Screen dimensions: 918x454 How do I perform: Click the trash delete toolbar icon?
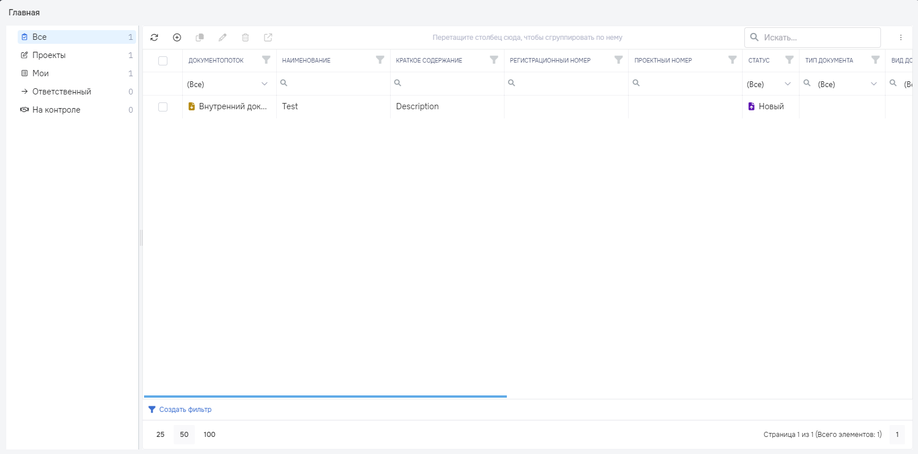[245, 38]
